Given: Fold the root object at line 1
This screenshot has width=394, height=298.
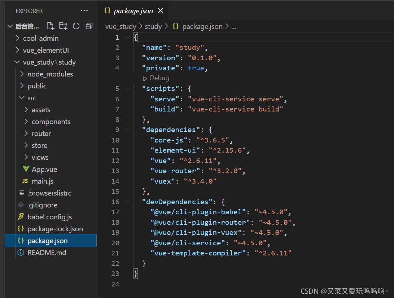Looking at the screenshot, I should (128, 38).
